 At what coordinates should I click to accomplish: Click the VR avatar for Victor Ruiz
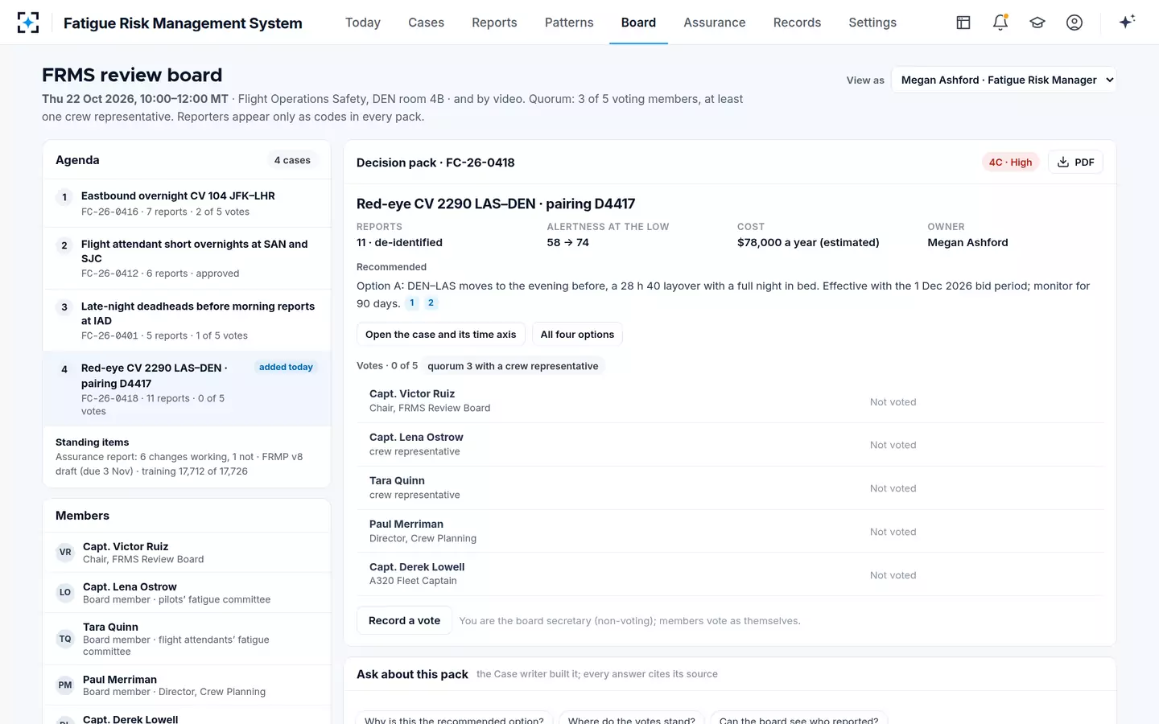tap(65, 553)
